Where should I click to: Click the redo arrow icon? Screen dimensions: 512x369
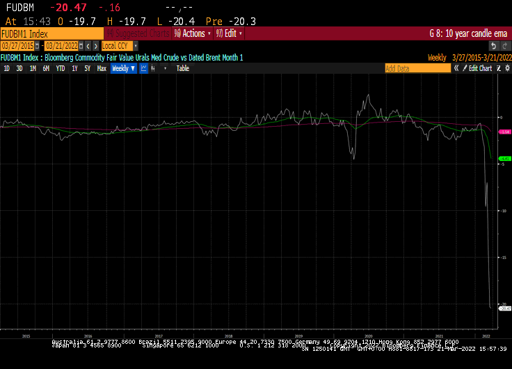point(504,46)
